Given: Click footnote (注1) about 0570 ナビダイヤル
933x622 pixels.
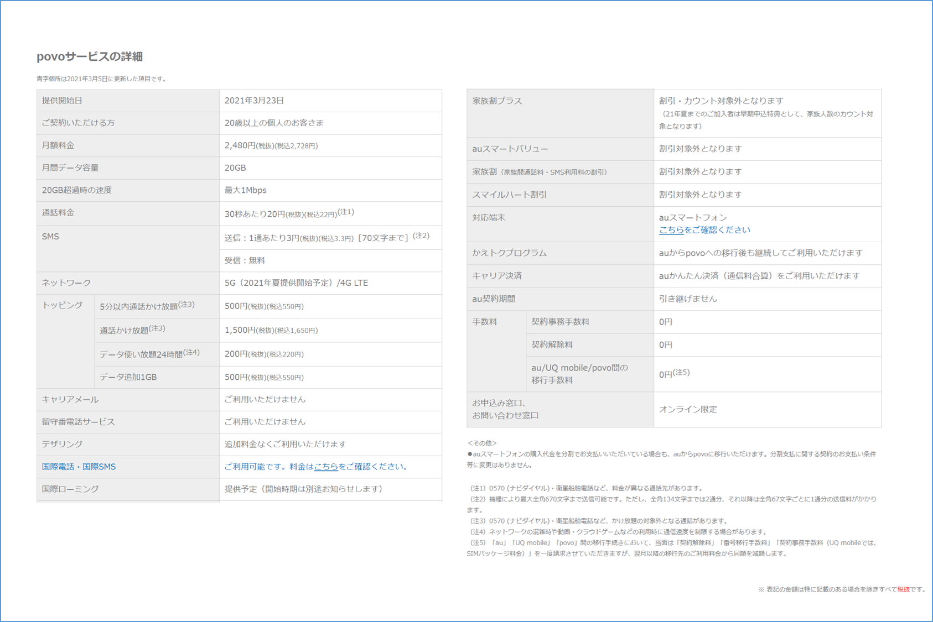Looking at the screenshot, I should pos(585,488).
